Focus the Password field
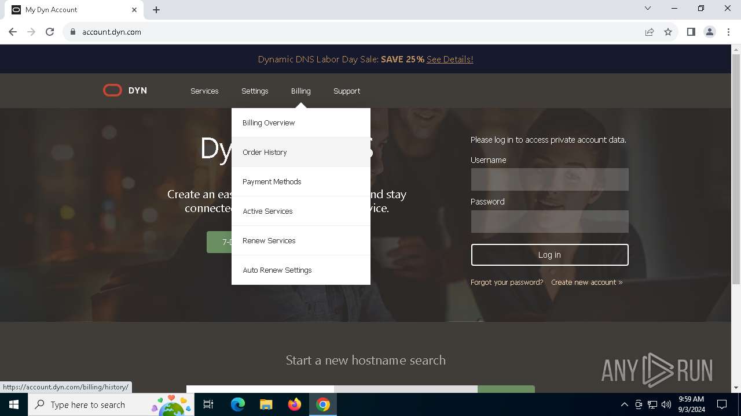741x416 pixels. [549, 221]
